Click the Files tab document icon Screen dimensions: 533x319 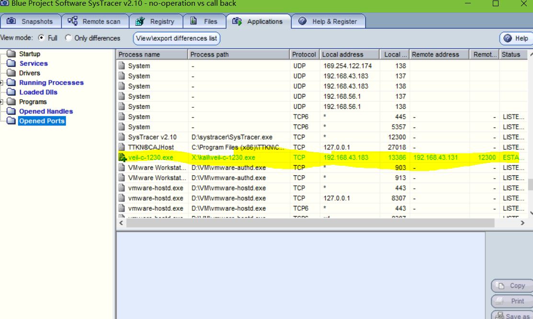(x=193, y=21)
